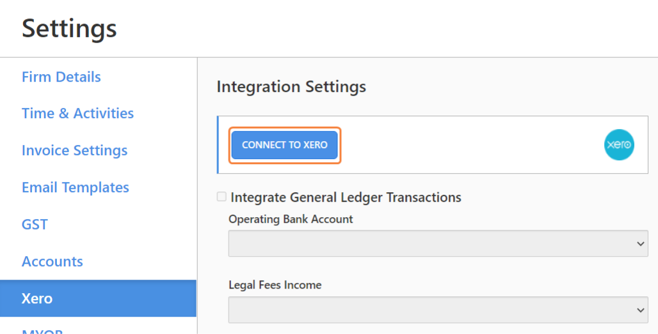
Task: Open the Email Templates section
Action: [76, 188]
